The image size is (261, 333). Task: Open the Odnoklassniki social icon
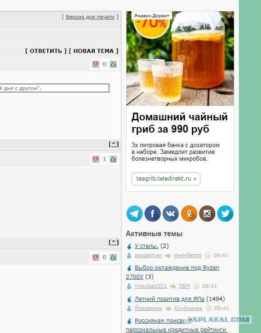(x=189, y=214)
